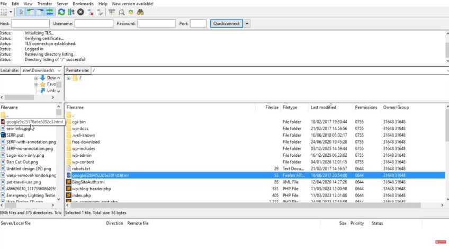This screenshot has height=249, width=449.
Task: Focus the Password input field
Action: pyautogui.click(x=156, y=23)
